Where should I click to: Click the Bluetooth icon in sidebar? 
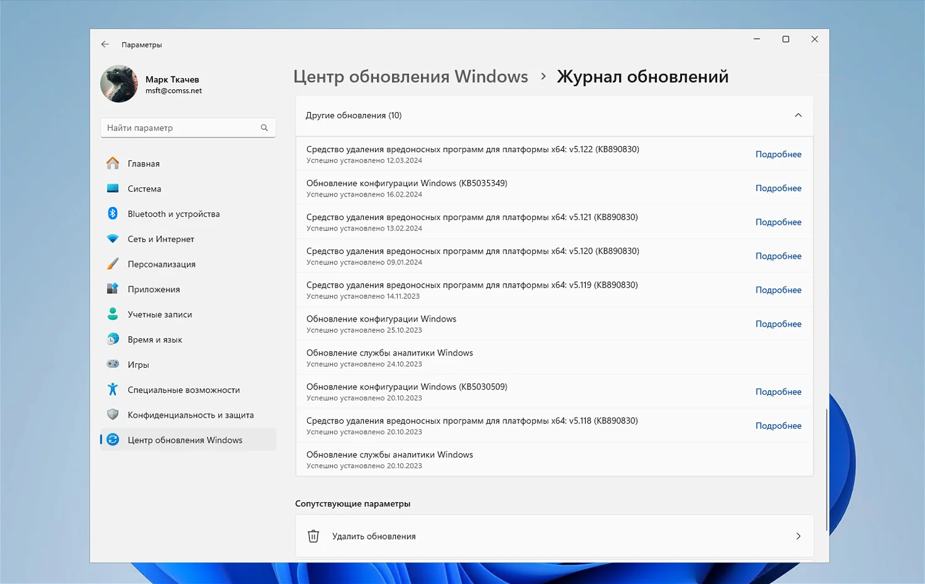113,213
